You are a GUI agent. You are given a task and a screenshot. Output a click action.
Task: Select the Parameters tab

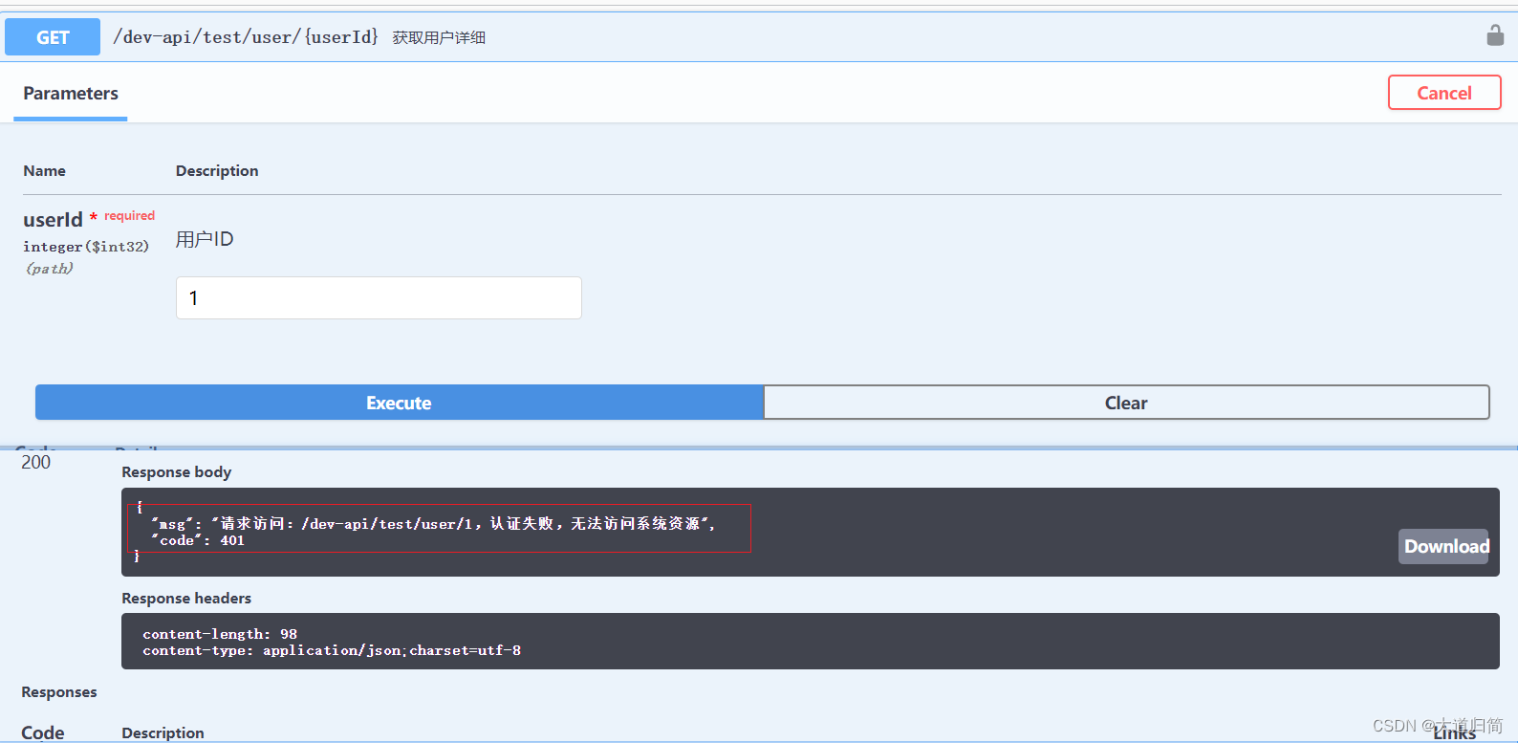pyautogui.click(x=71, y=94)
